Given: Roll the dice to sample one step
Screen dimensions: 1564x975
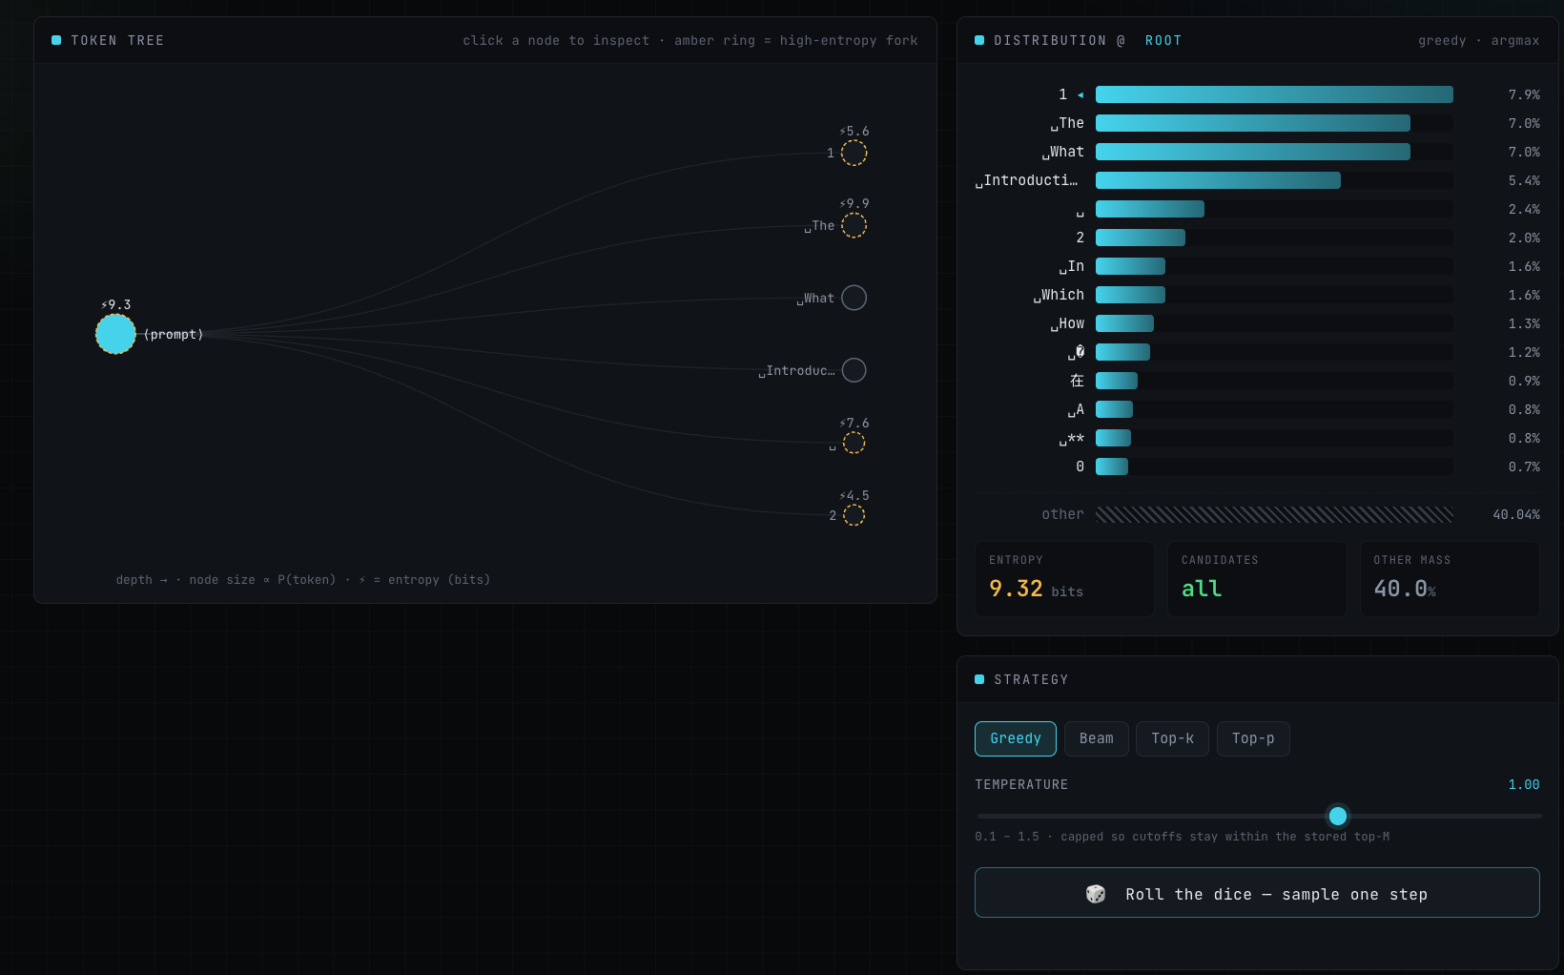Looking at the screenshot, I should (x=1257, y=893).
